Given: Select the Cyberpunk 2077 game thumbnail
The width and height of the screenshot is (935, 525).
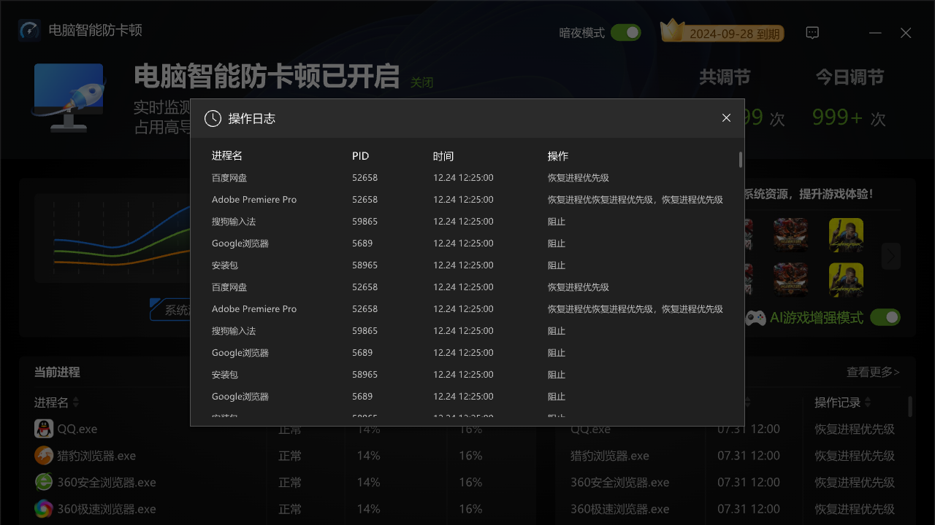Looking at the screenshot, I should pyautogui.click(x=846, y=236).
